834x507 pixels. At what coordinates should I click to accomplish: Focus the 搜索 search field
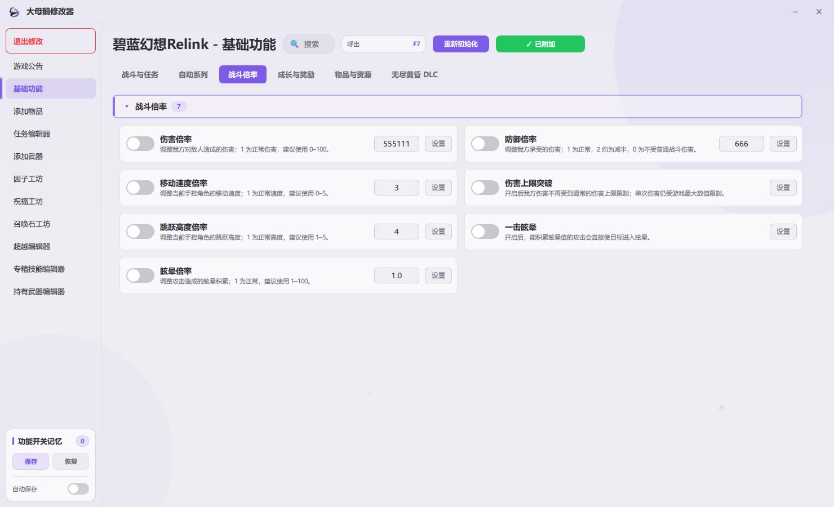[309, 44]
